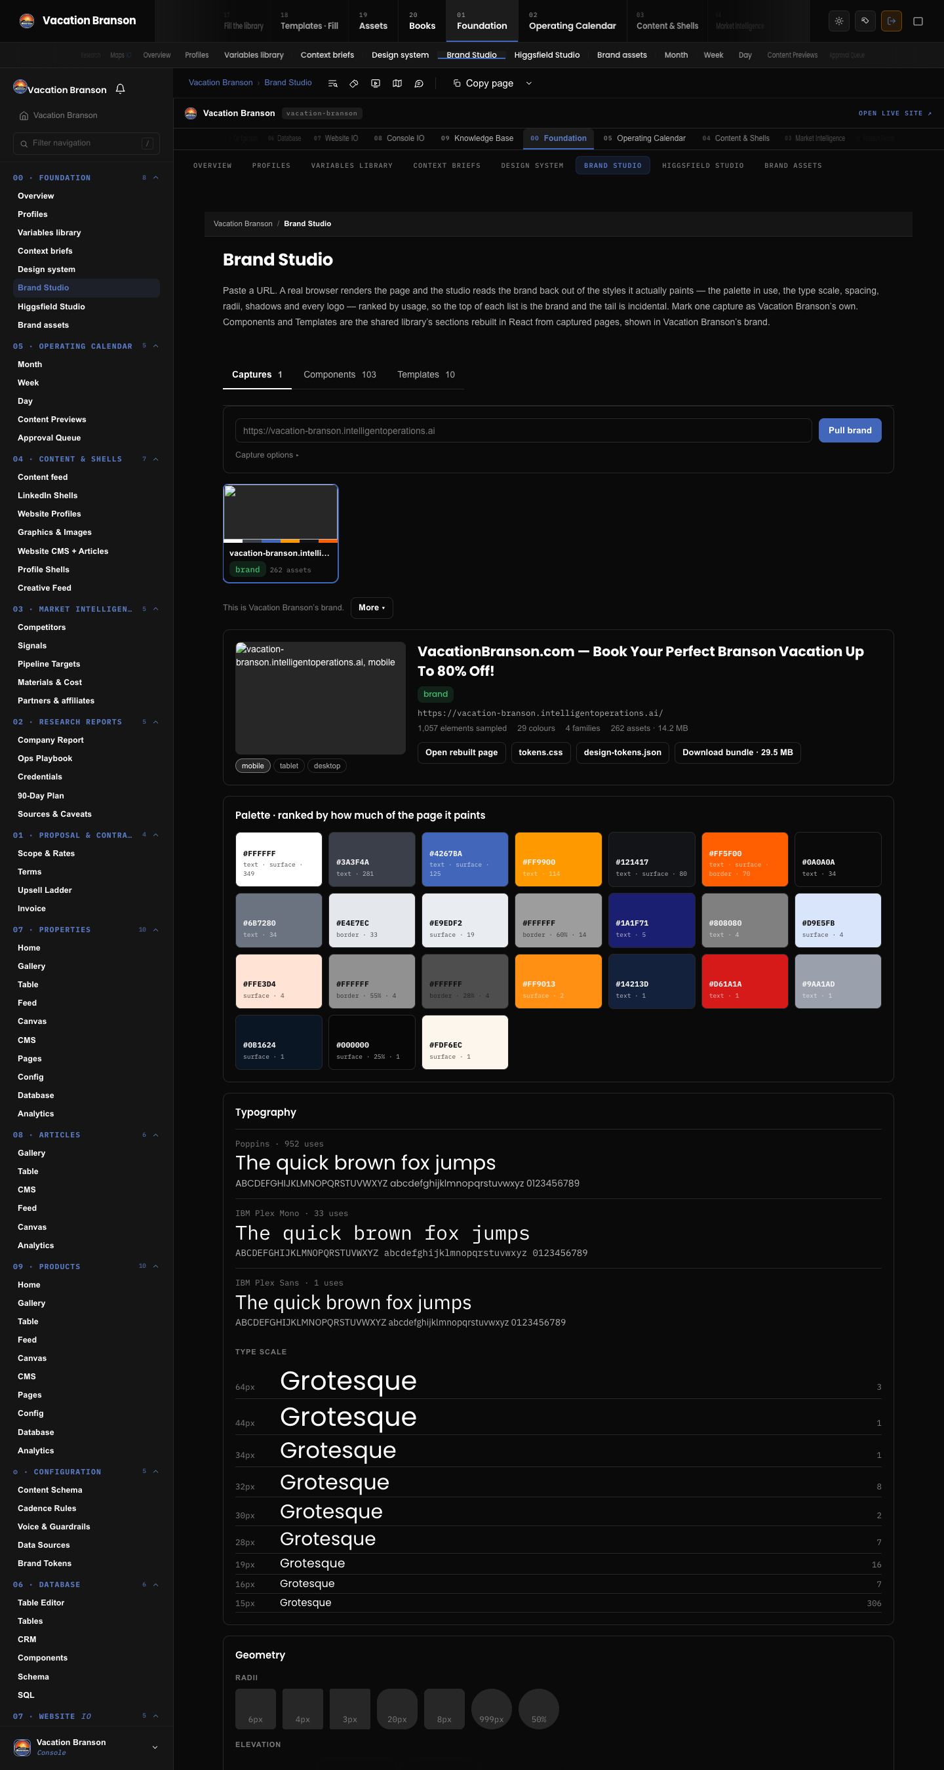
Task: Click the Pull brand button
Action: tap(850, 430)
